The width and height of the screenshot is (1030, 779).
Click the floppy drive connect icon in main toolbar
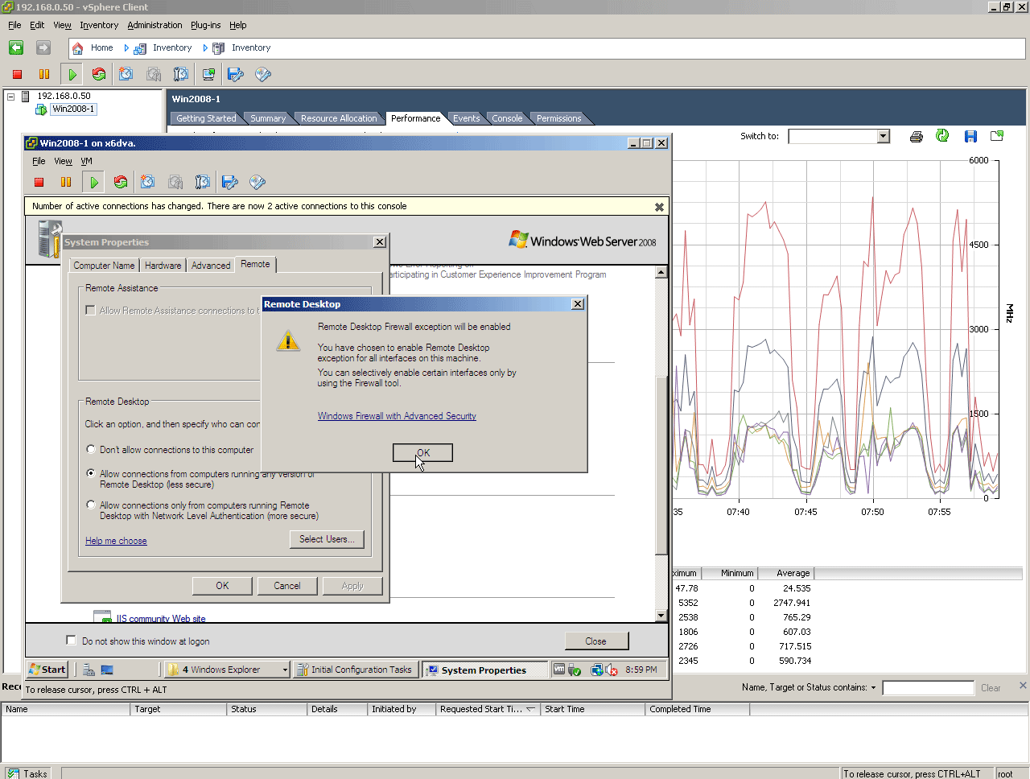coord(236,75)
